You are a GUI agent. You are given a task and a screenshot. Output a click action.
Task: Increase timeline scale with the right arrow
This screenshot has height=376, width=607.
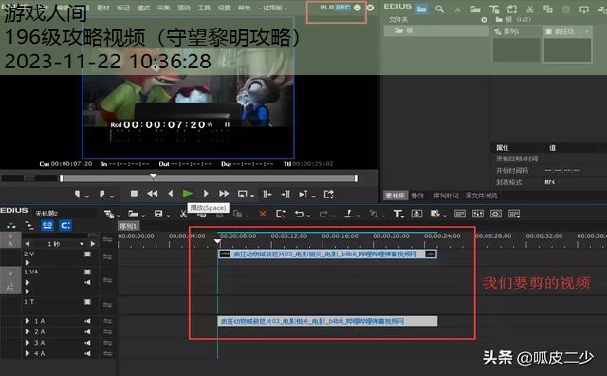93,244
